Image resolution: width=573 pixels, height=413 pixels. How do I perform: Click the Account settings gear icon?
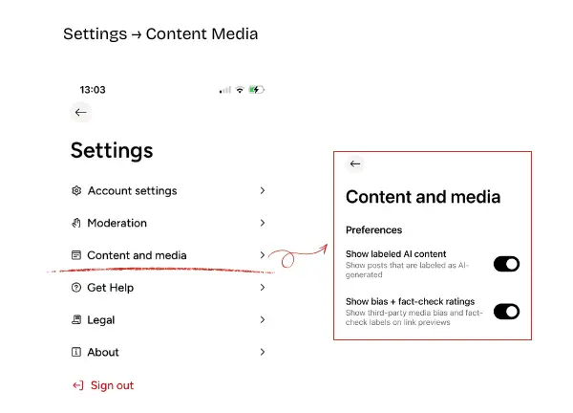pyautogui.click(x=76, y=191)
